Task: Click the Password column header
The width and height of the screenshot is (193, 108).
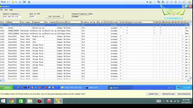Action: pos(61,22)
